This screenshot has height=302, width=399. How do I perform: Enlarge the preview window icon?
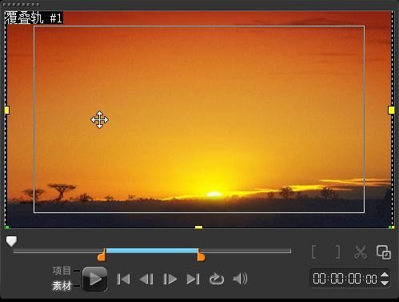click(x=384, y=252)
